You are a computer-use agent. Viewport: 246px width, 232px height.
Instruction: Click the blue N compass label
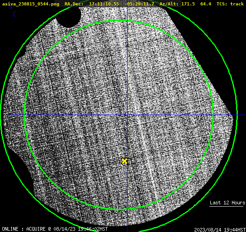pyautogui.click(x=10, y=7)
